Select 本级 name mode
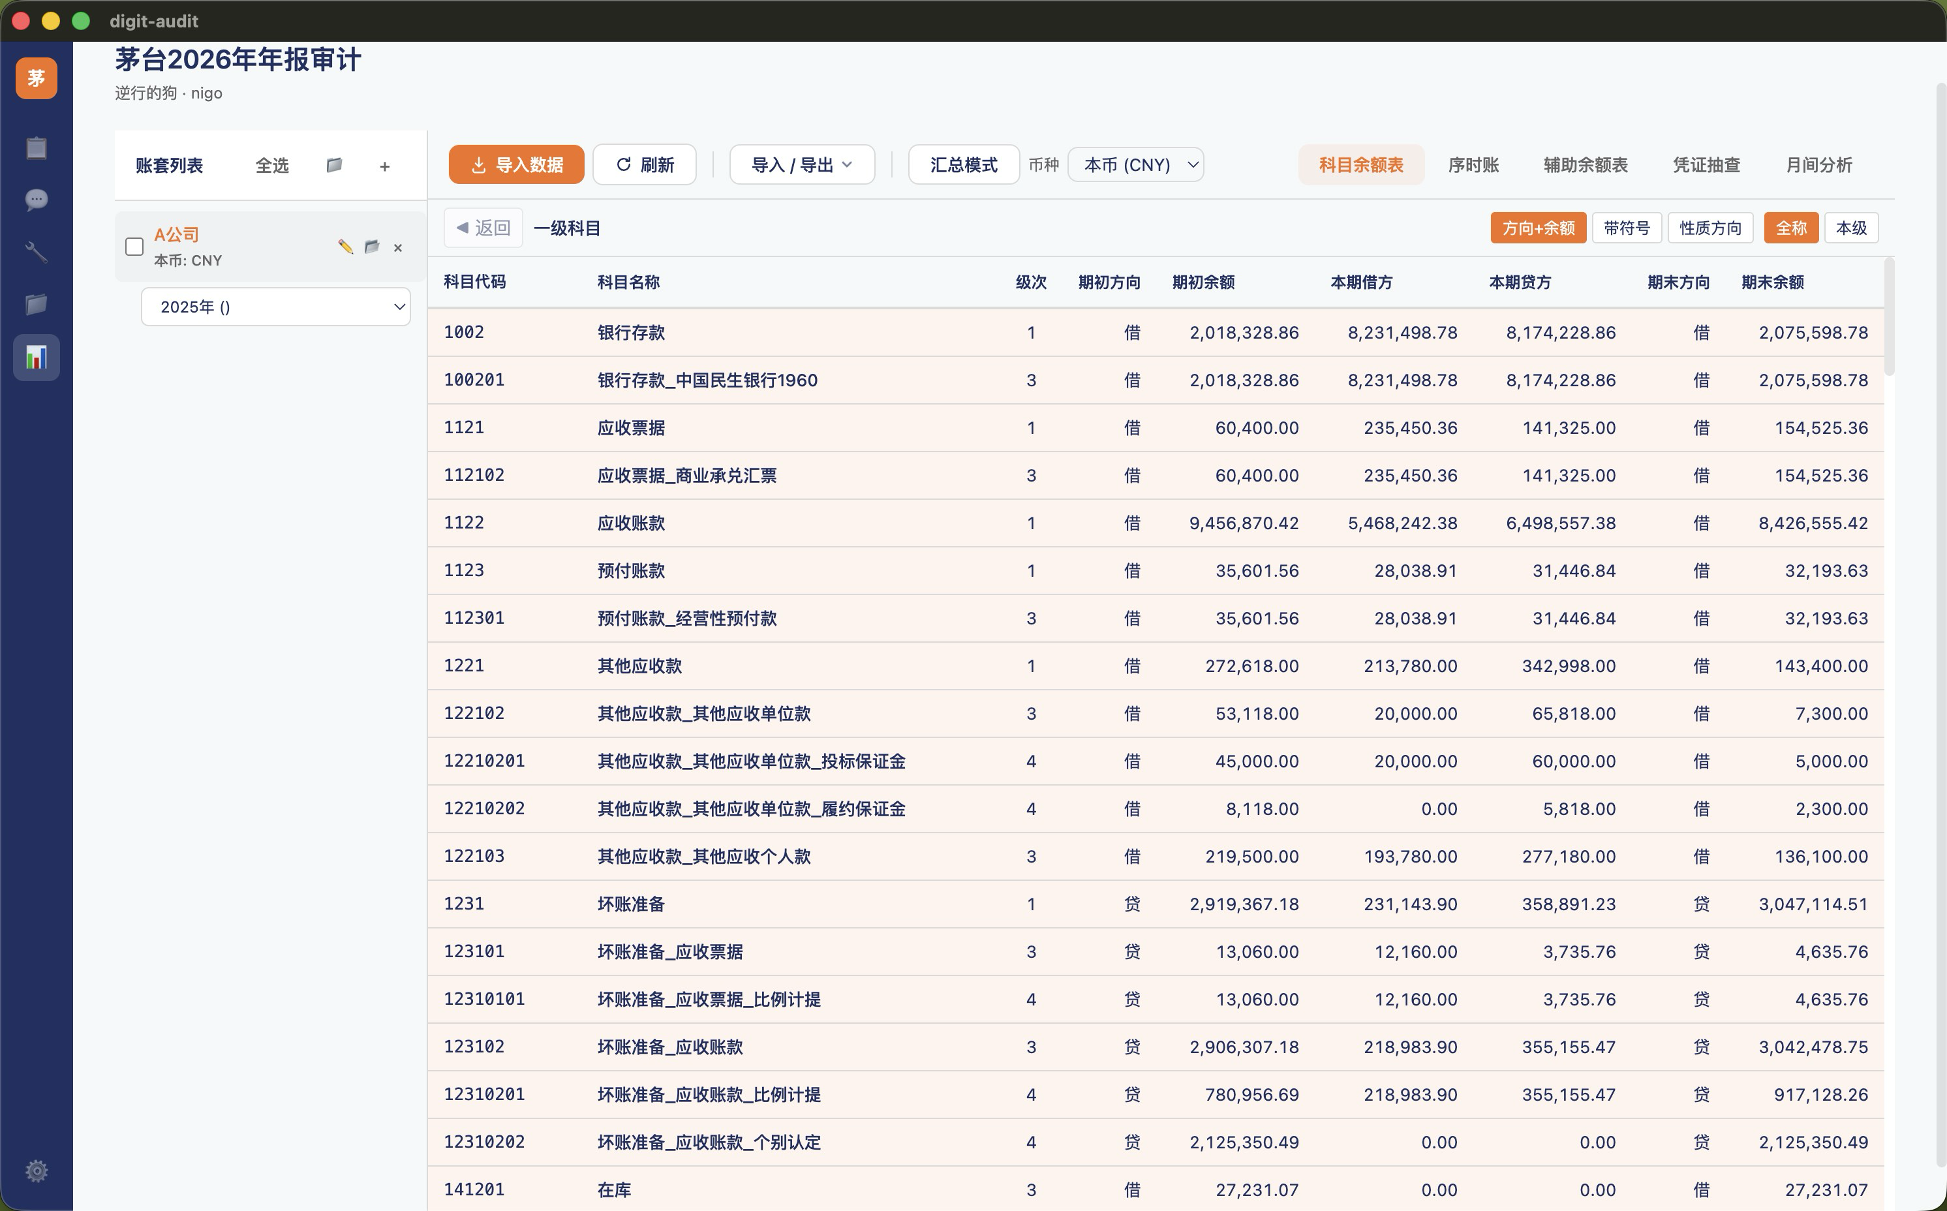 tap(1851, 228)
